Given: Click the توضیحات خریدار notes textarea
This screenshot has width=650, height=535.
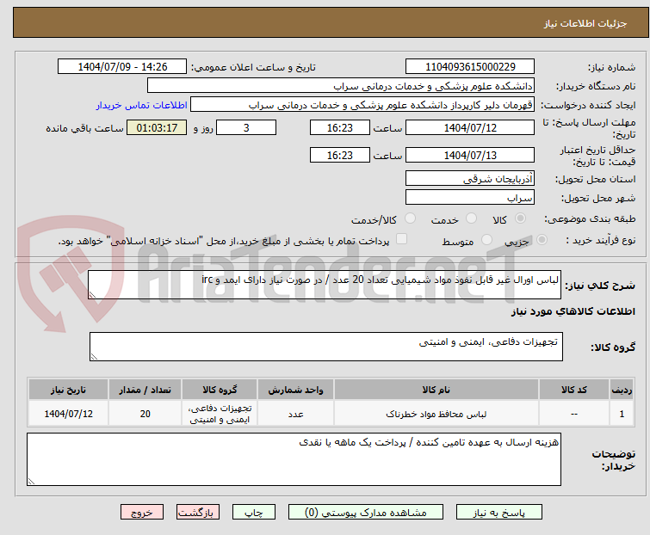Looking at the screenshot, I should 294,459.
